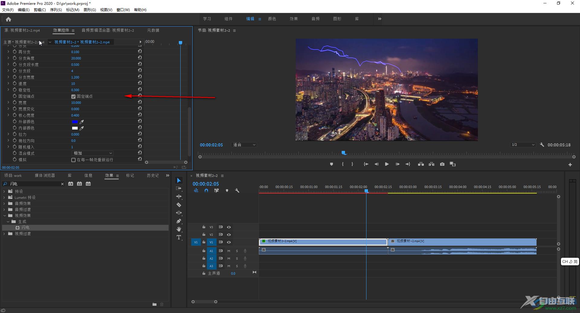Select the Slip tool
Viewport: 580px width, 313px height.
pos(179,213)
